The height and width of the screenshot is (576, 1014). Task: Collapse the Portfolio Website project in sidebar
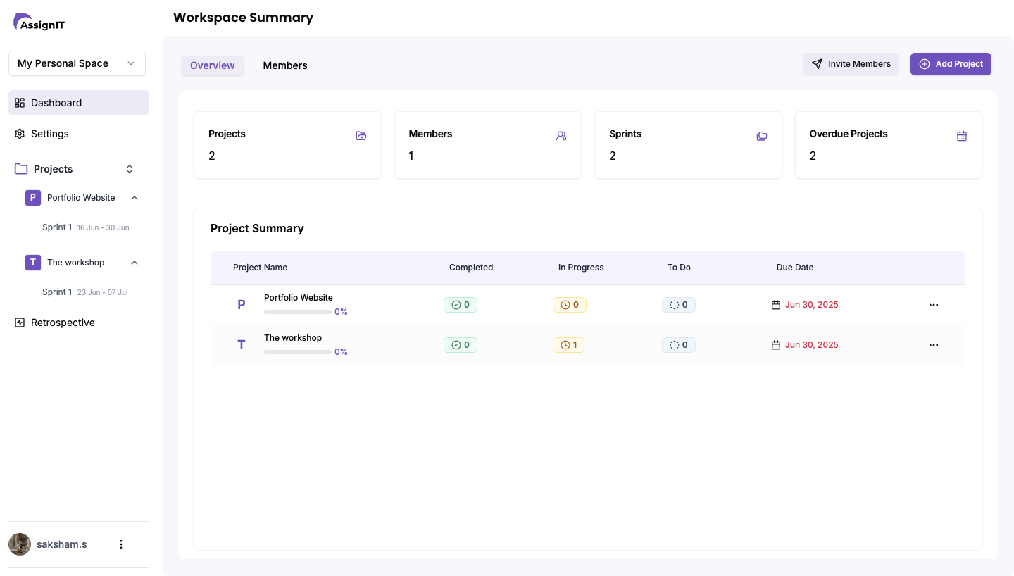click(134, 198)
